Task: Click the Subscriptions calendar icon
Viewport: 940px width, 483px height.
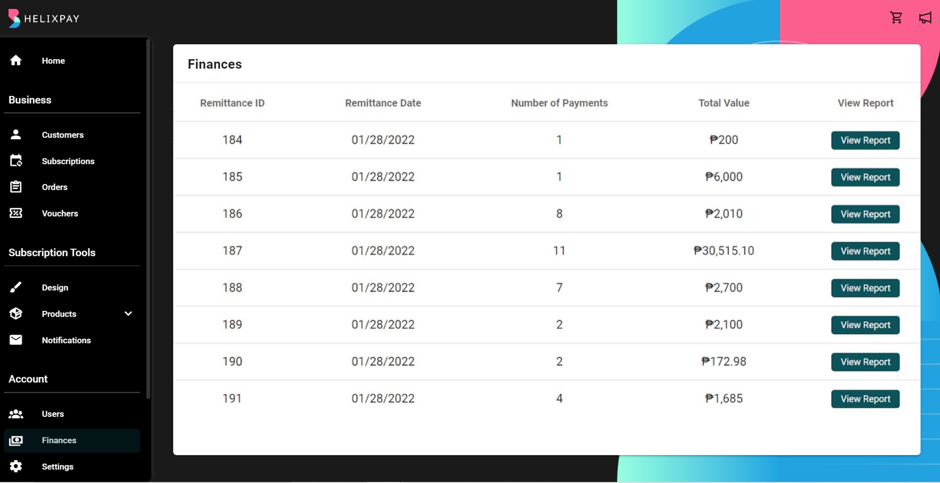Action: (x=16, y=161)
